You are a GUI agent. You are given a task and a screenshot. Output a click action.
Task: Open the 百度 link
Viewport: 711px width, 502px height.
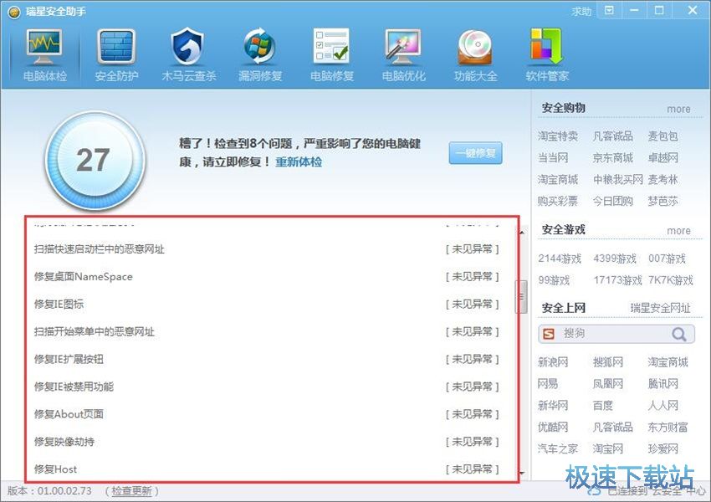tap(602, 406)
